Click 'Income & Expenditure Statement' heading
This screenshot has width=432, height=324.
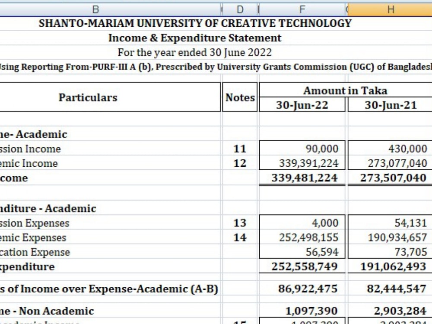[195, 38]
